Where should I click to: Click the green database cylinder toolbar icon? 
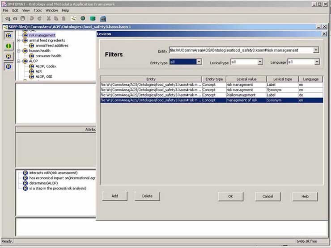[x=93, y=19]
